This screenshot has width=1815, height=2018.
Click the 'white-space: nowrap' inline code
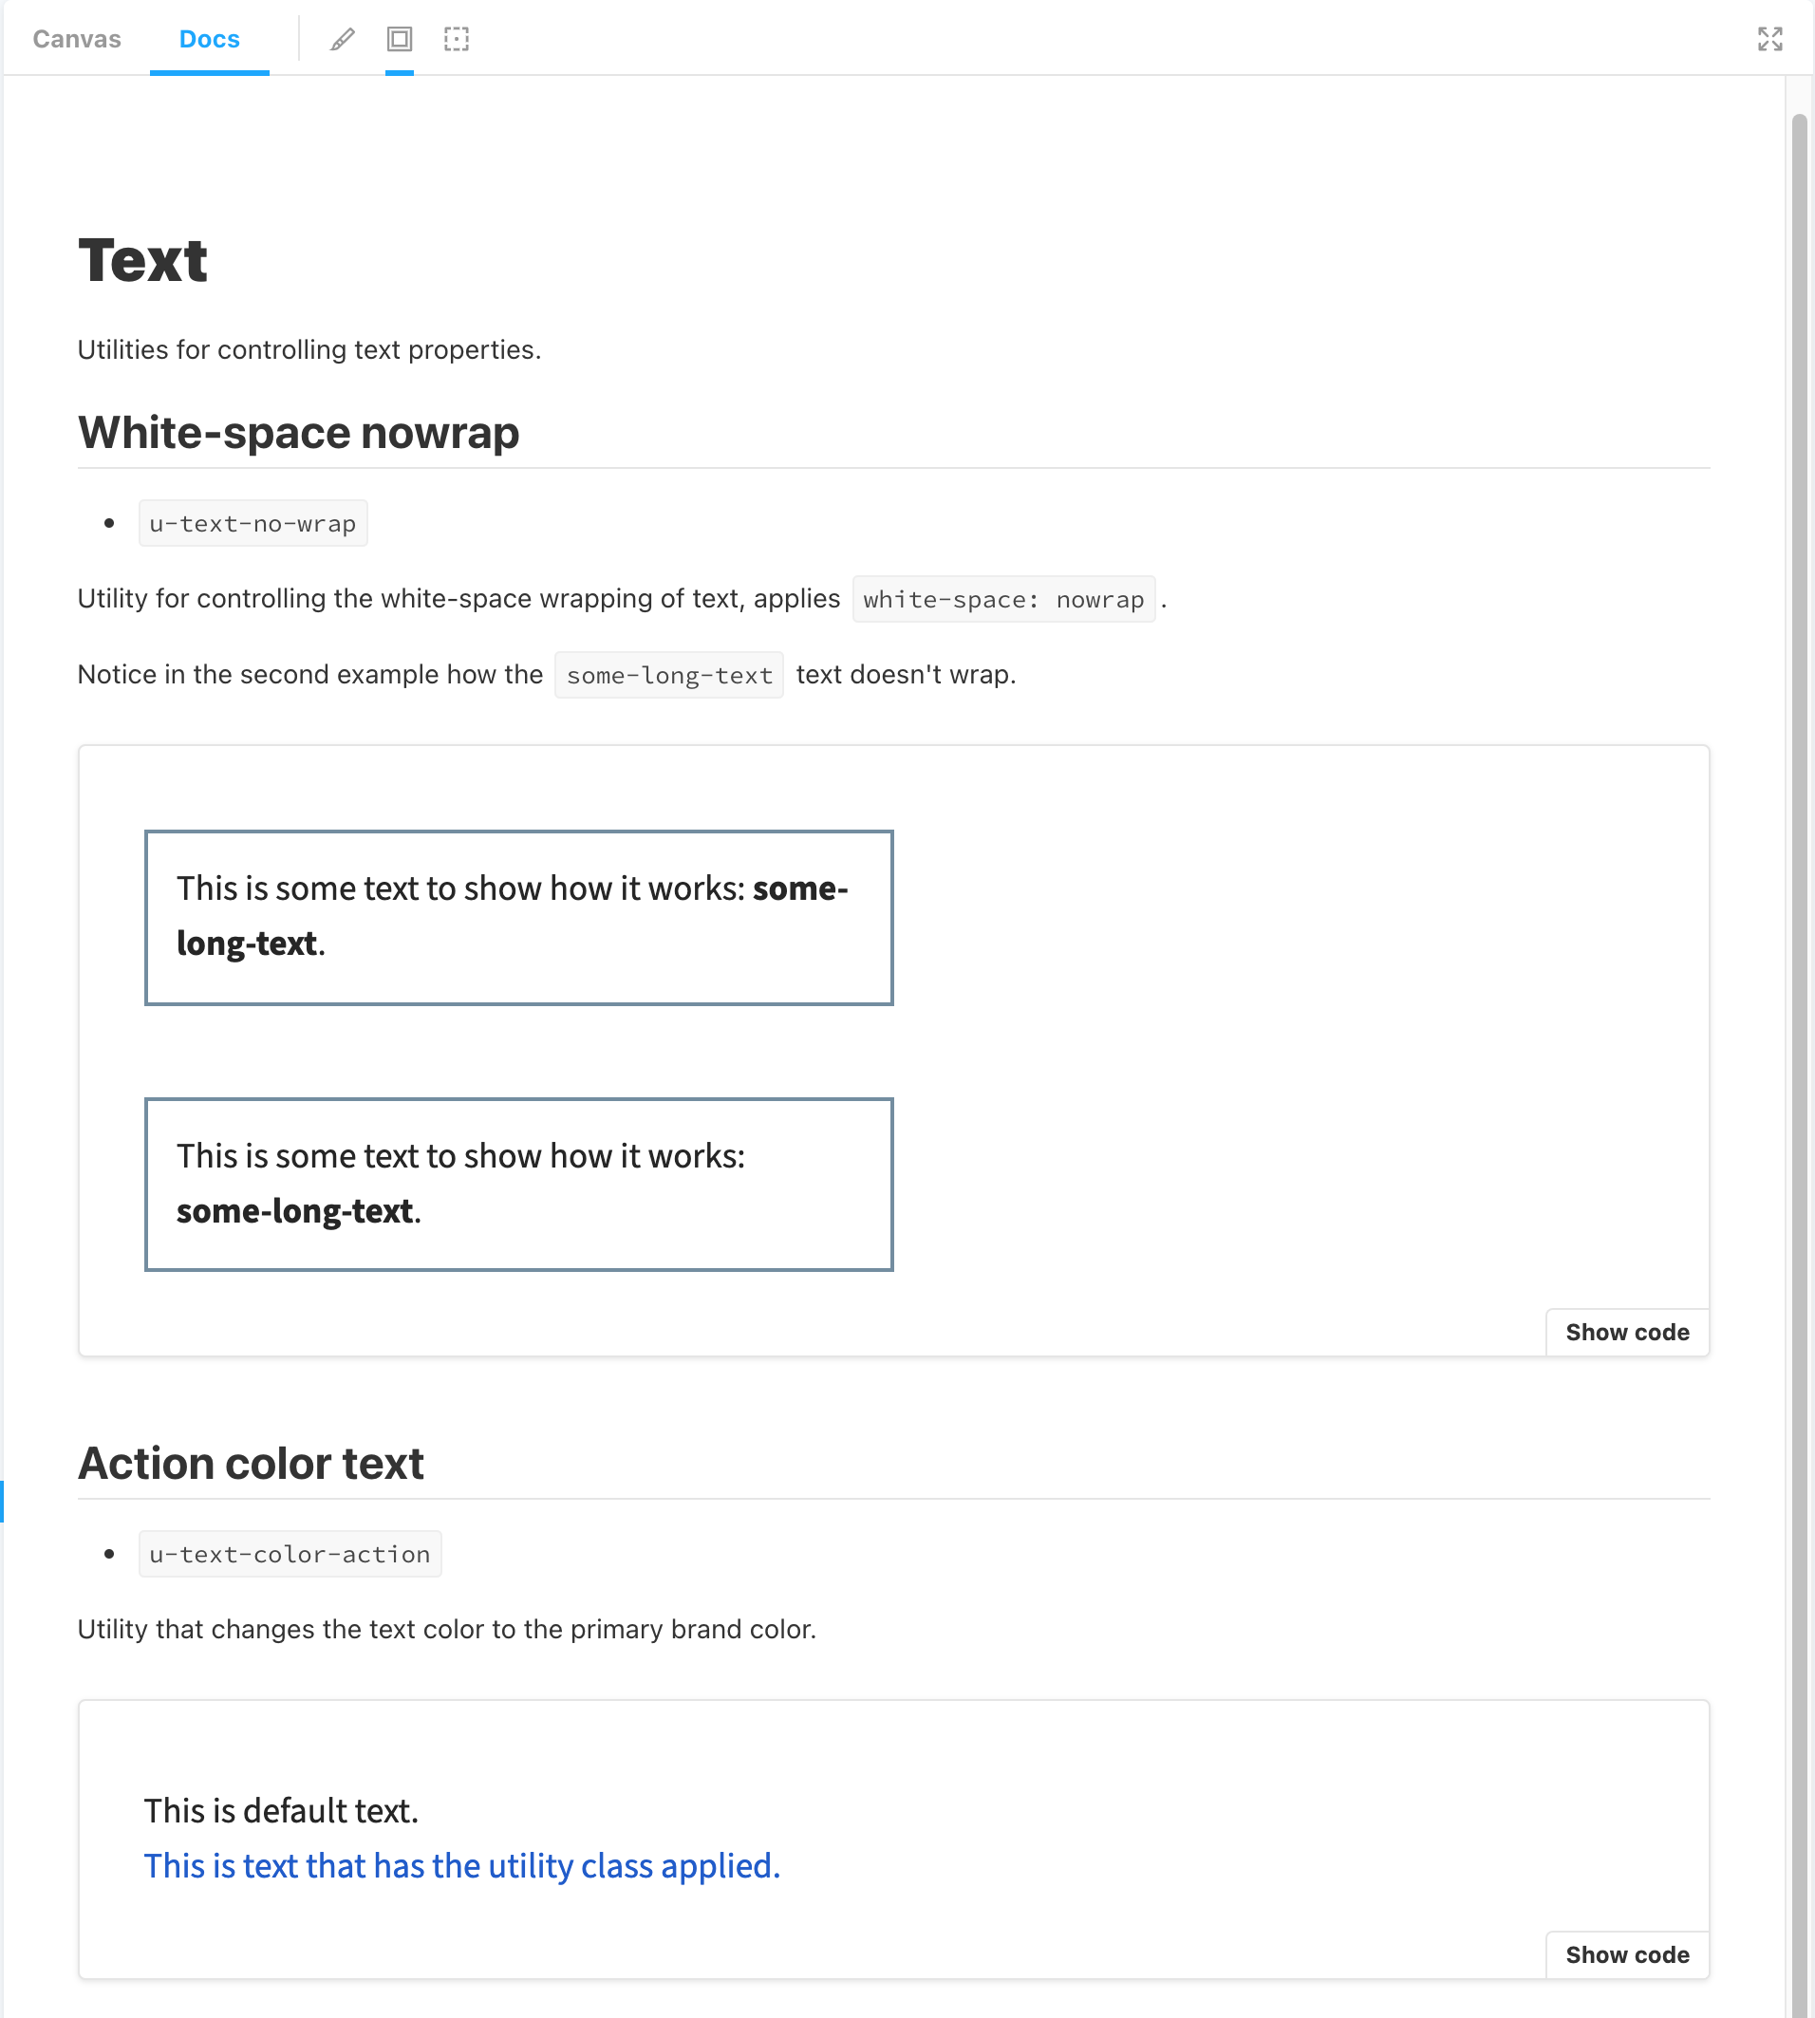tap(1003, 599)
